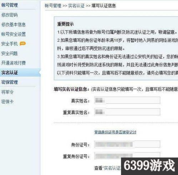Image resolution: width=178 pixels, height=175 pixels.
Task: Click the orange hot badge beside 安全手机
Action: coord(23,44)
